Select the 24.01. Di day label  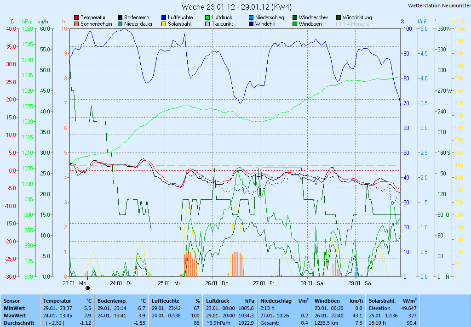(x=121, y=283)
